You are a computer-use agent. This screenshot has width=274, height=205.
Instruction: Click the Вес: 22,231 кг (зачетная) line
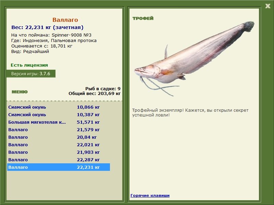[47, 27]
